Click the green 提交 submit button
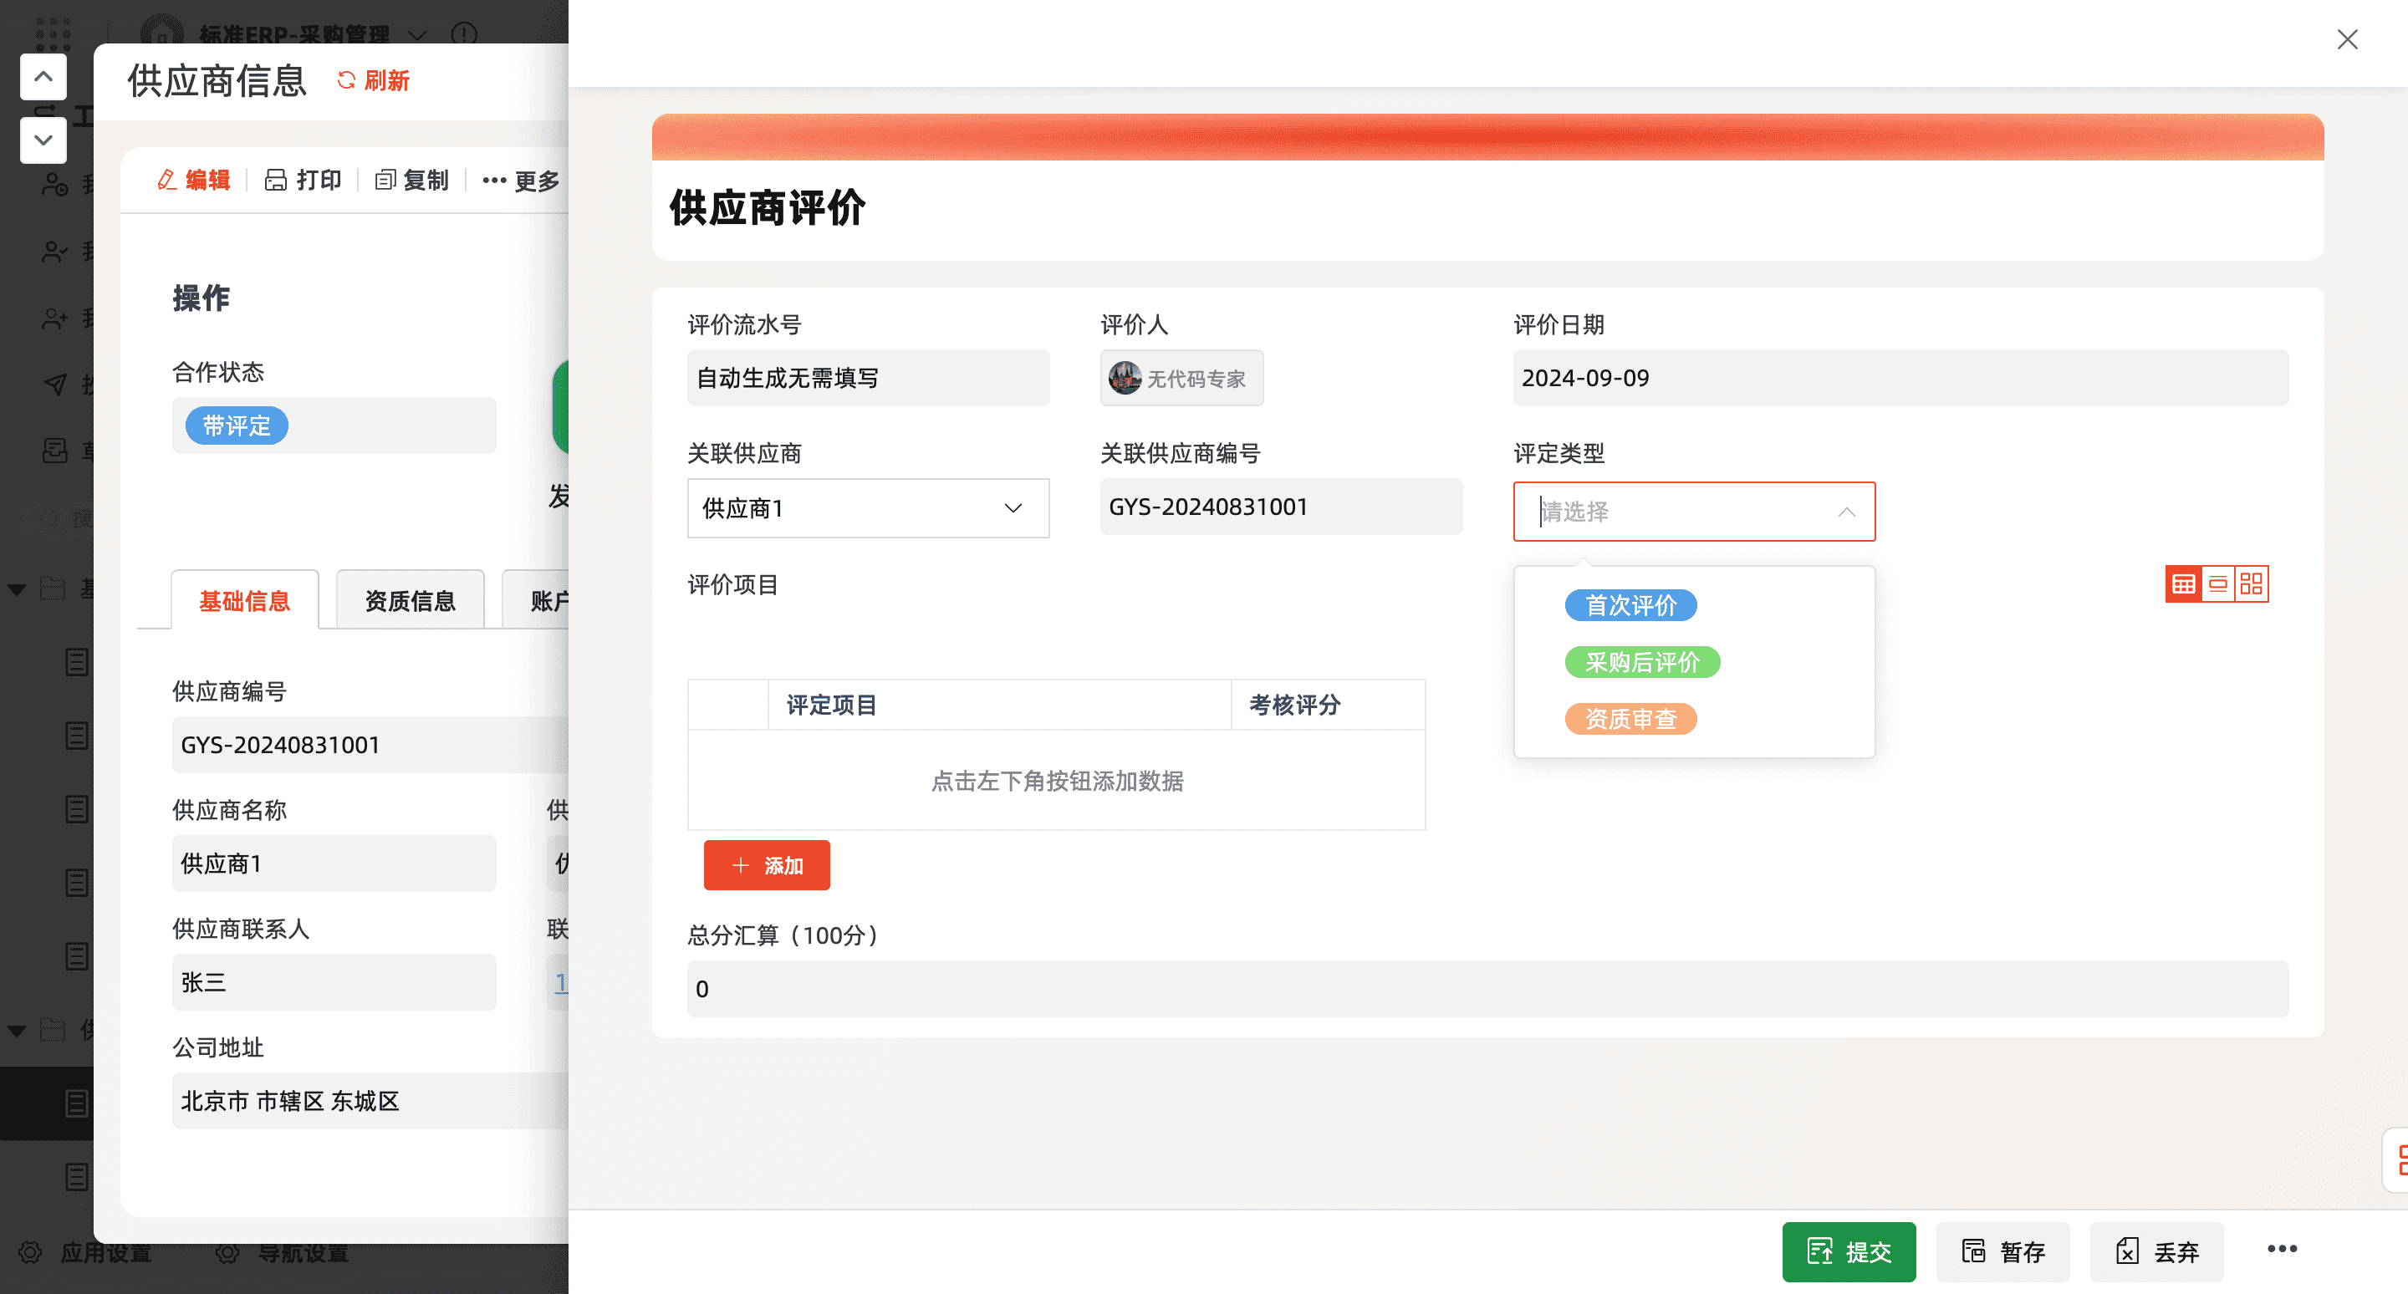2408x1294 pixels. pos(1848,1252)
